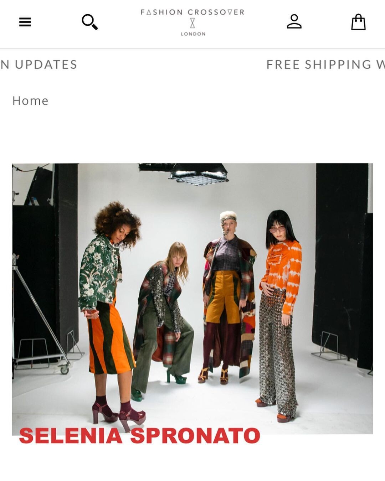The image size is (385, 481).
Task: Click the hourglass emblem in the logo
Action: pyautogui.click(x=192, y=23)
